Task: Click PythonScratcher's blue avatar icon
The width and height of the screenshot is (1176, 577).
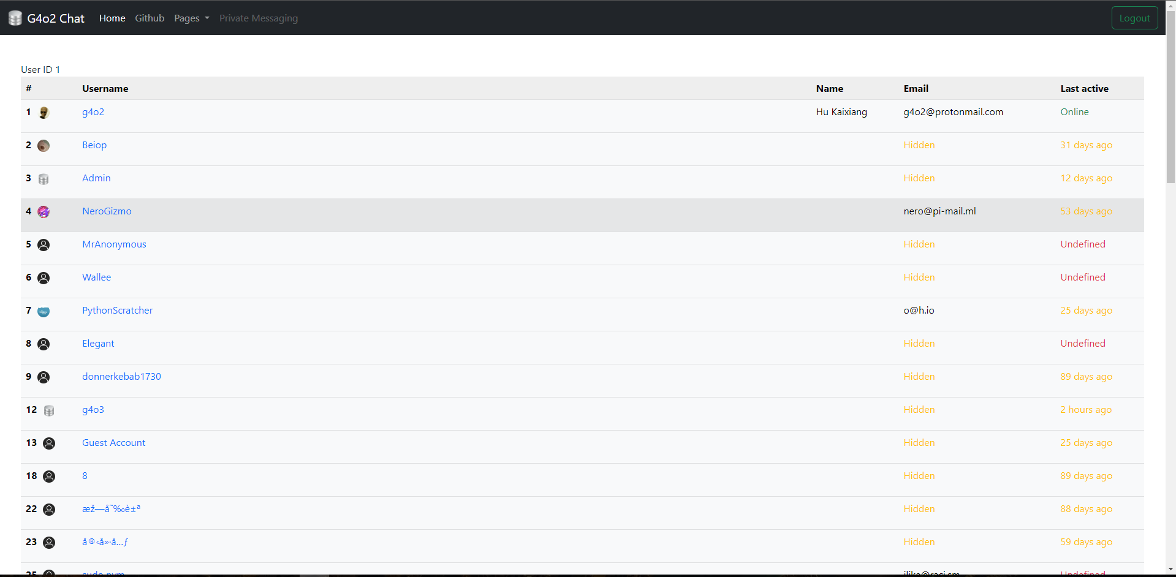Action: pyautogui.click(x=44, y=312)
